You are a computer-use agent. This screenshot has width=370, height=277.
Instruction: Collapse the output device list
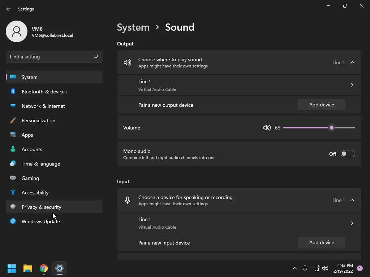(x=352, y=62)
